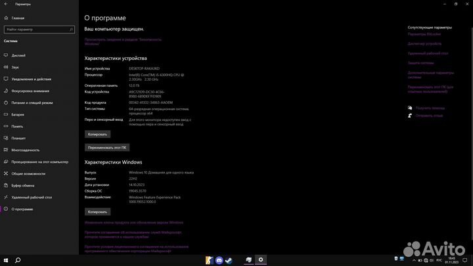Click the product ID value 00342-41332
This screenshot has width=473, height=266.
tap(151, 102)
